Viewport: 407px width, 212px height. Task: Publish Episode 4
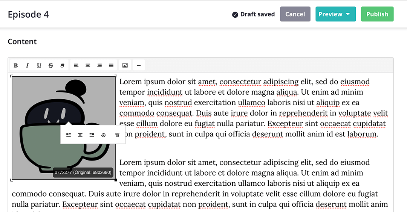tap(377, 14)
